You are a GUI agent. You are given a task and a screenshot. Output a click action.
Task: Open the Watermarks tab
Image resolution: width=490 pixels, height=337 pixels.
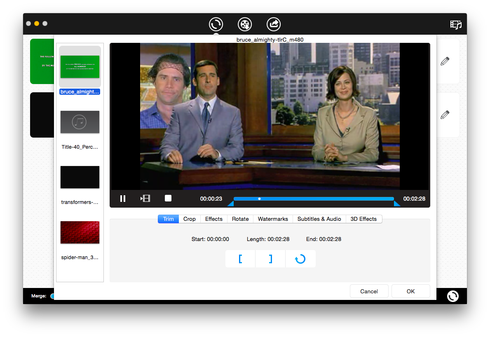coord(273,219)
